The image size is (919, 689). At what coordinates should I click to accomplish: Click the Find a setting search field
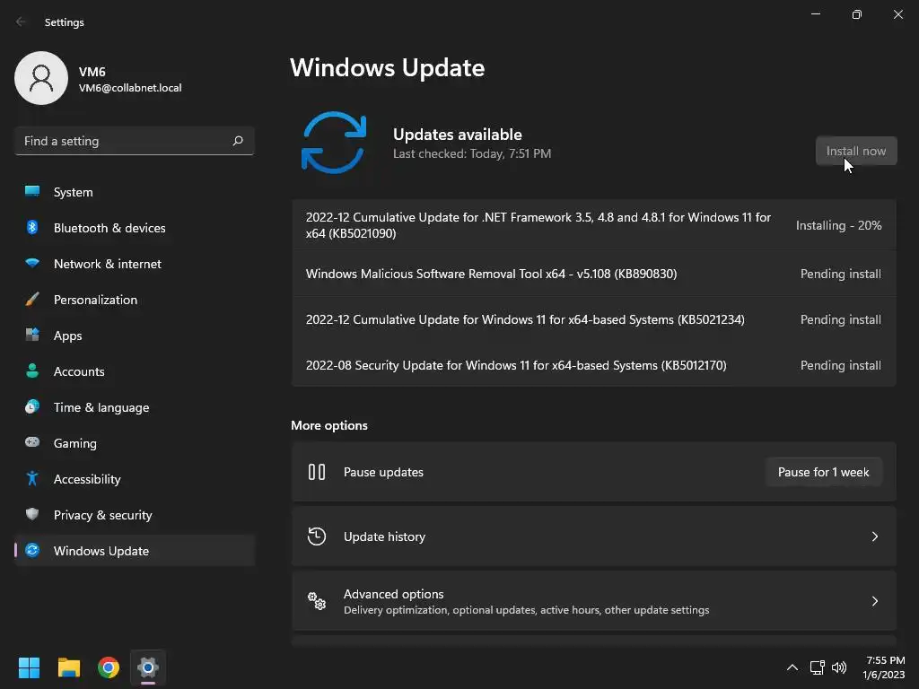pos(135,141)
